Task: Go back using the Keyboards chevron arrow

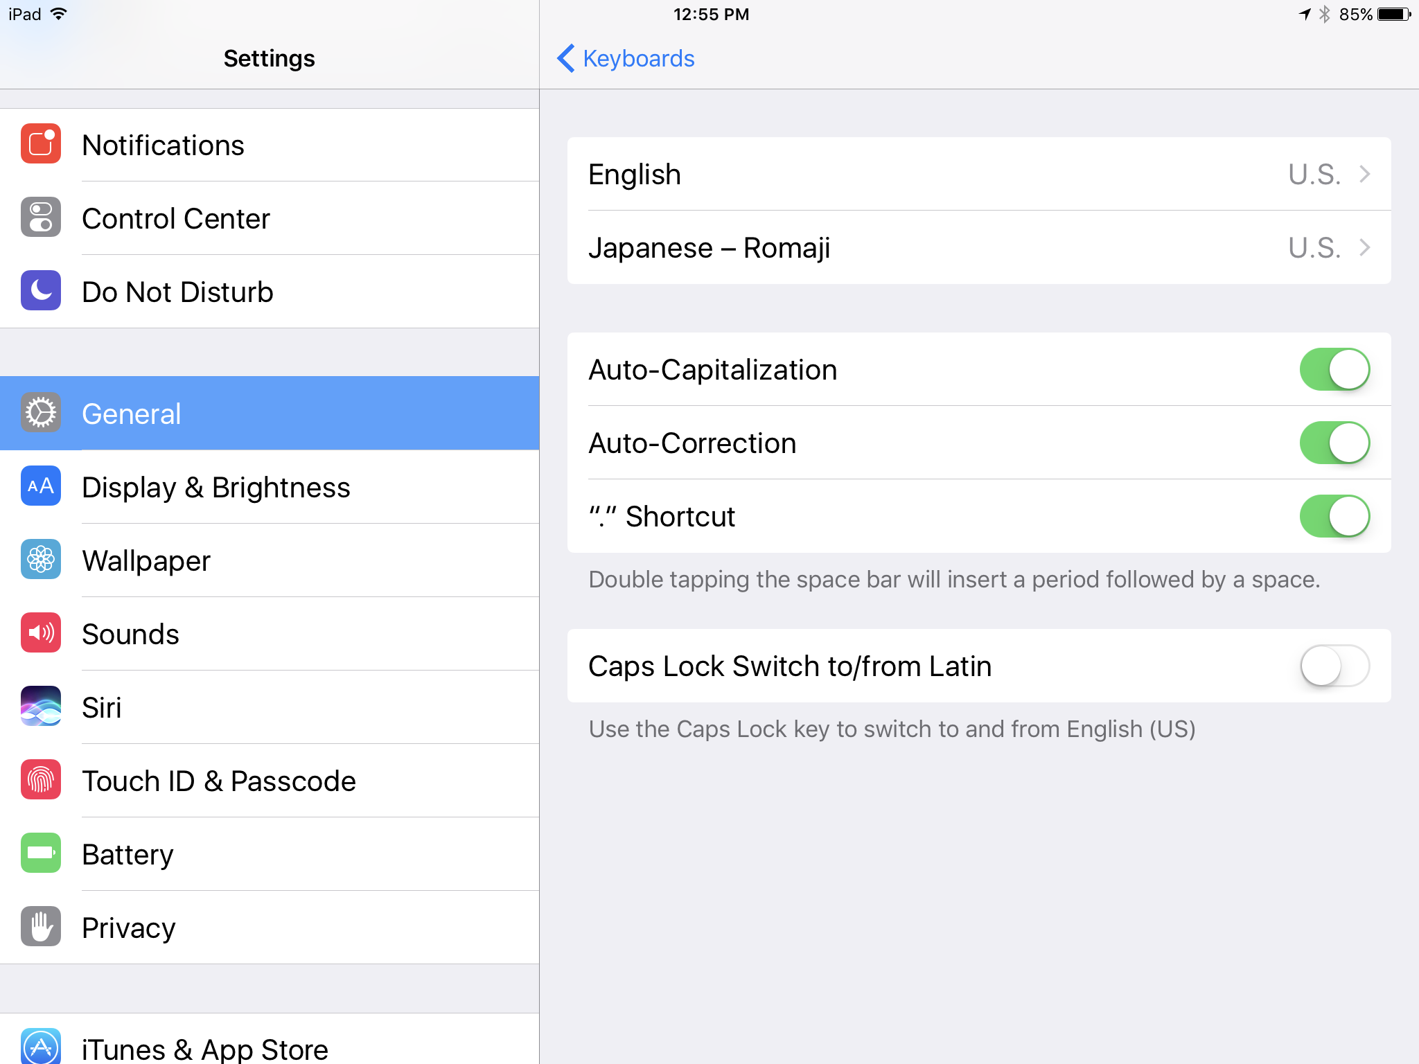Action: 566,59
